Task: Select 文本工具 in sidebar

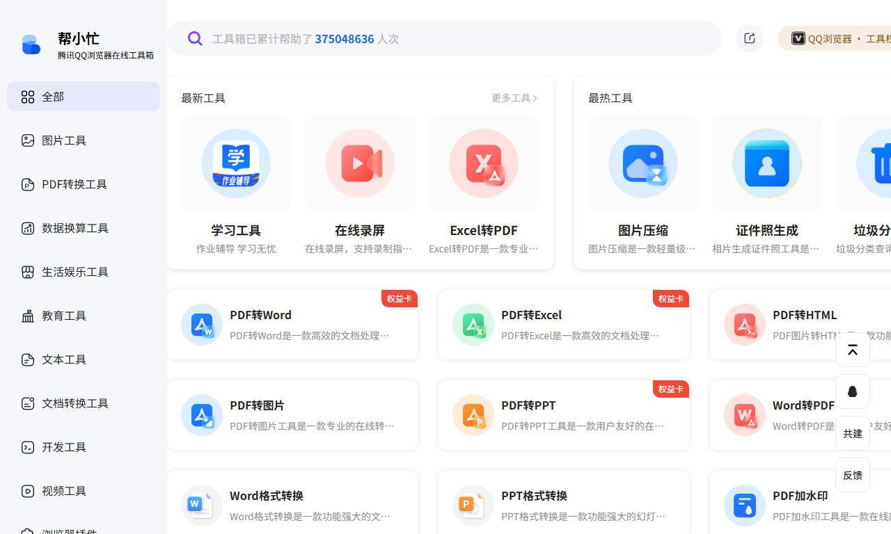Action: [x=84, y=359]
